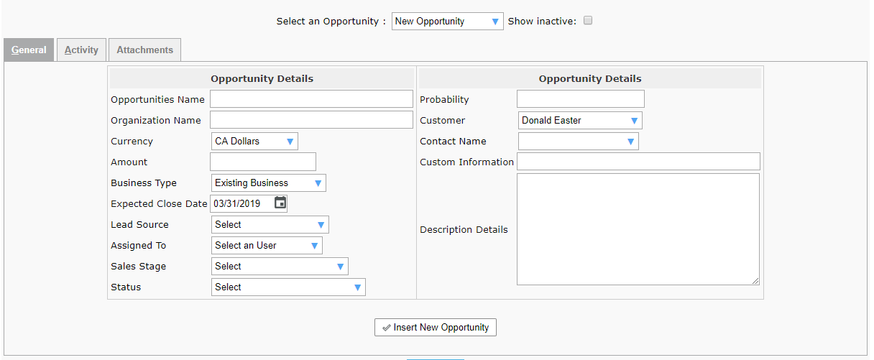
Task: Open the Business Type dropdown
Action: tap(268, 183)
